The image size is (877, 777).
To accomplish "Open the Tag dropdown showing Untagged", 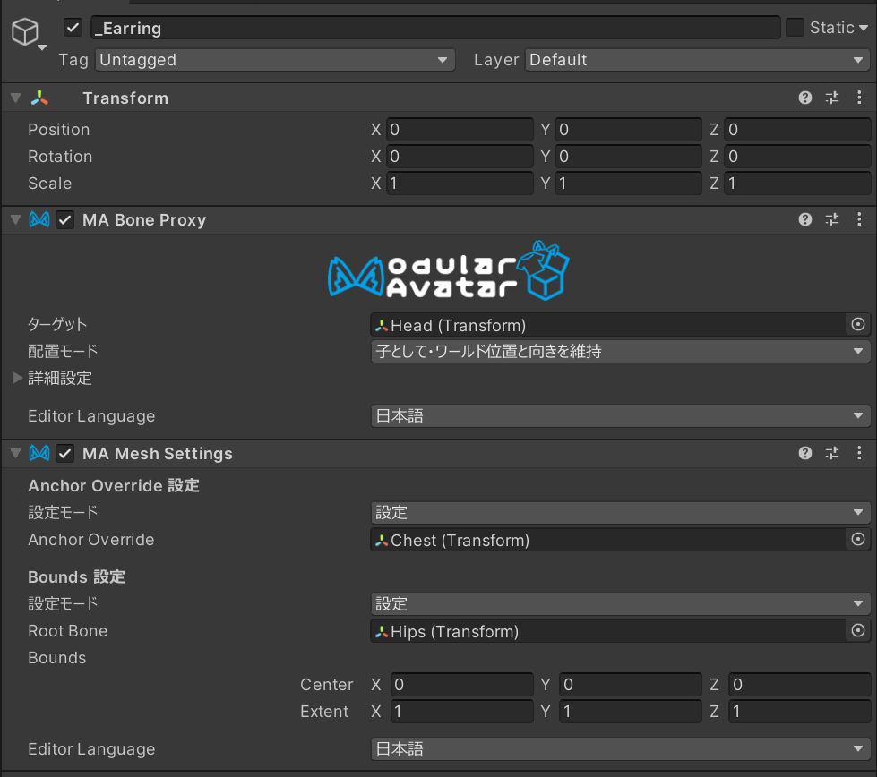I will click(x=275, y=60).
